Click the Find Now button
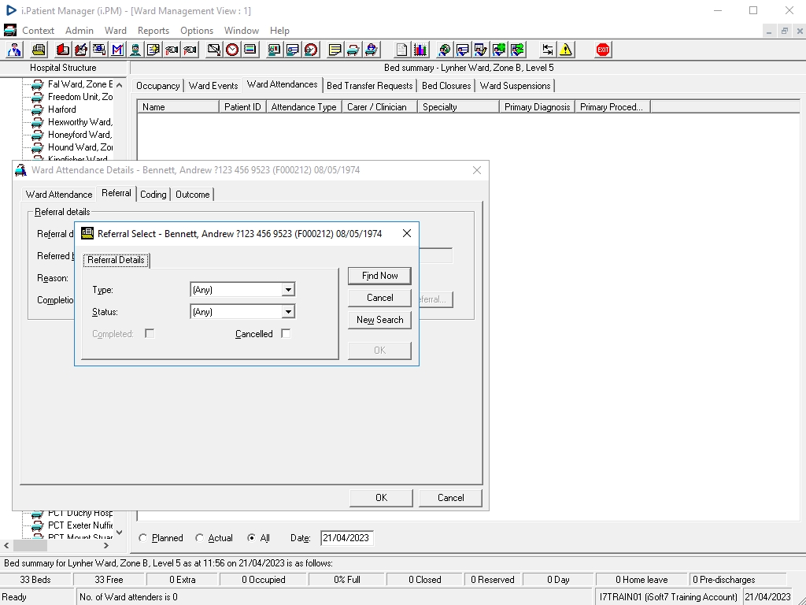 (x=380, y=276)
